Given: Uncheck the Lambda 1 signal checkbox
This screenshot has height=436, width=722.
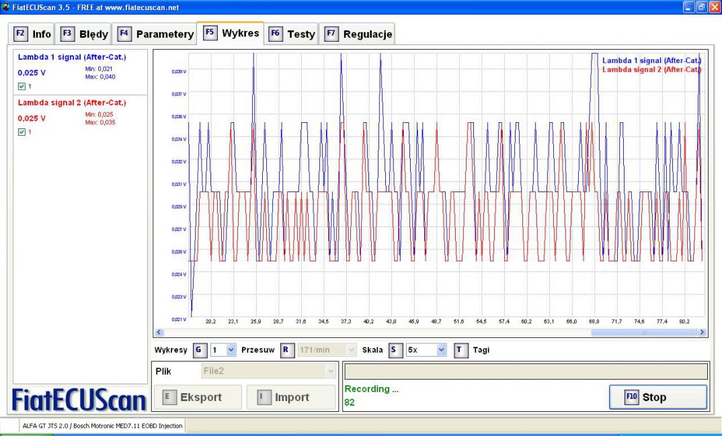Looking at the screenshot, I should click(22, 86).
